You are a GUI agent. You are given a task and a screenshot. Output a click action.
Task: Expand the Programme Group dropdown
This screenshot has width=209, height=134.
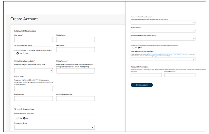pyautogui.click(x=55, y=127)
